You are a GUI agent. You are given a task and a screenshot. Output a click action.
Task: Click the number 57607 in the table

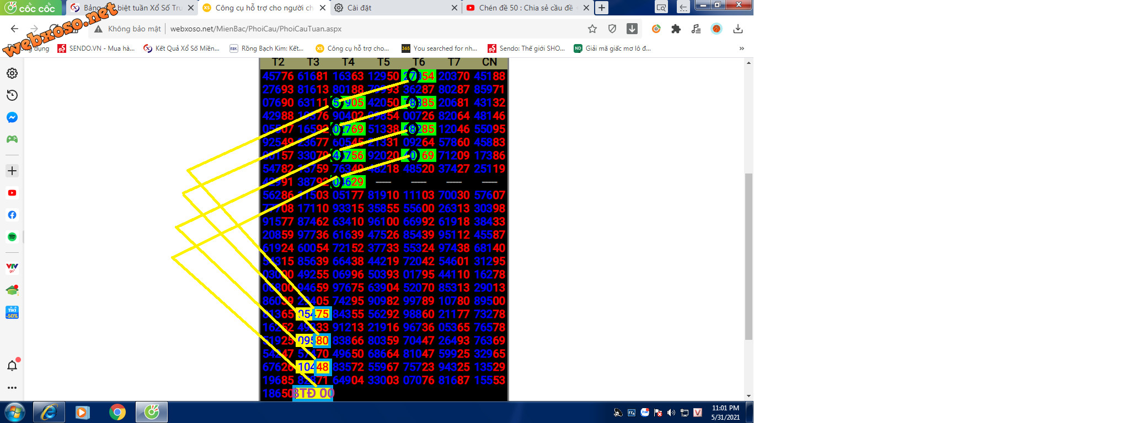point(489,195)
